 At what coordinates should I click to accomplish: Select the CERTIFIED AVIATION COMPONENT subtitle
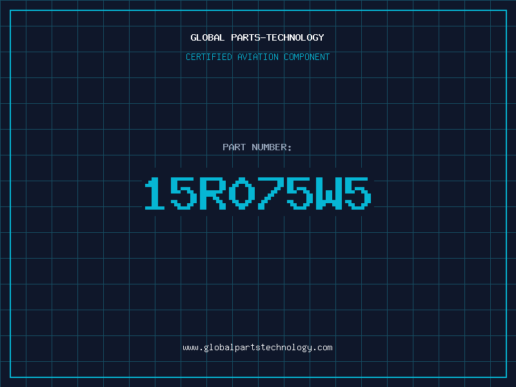tap(257, 57)
